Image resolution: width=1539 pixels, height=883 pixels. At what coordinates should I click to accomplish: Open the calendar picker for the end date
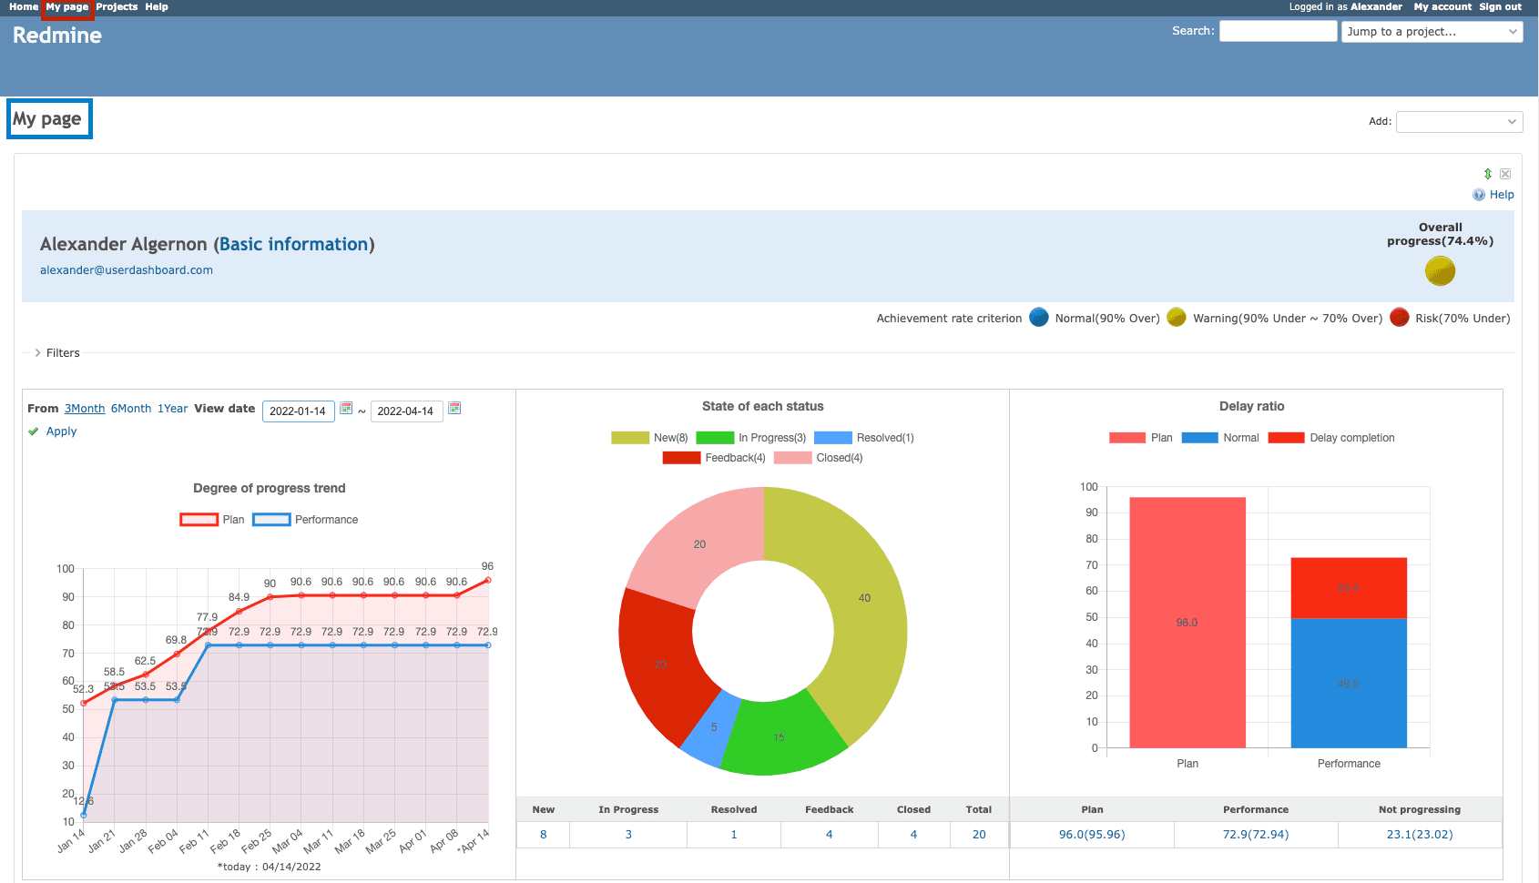click(x=454, y=410)
